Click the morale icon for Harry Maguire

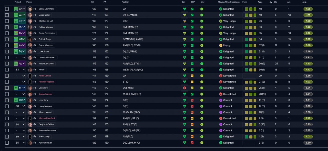pos(202,106)
